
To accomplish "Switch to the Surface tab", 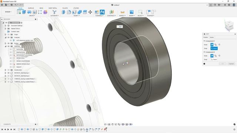I will 31,8.
